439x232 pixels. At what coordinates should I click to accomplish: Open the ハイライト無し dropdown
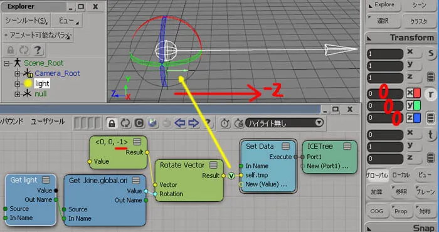click(x=284, y=123)
